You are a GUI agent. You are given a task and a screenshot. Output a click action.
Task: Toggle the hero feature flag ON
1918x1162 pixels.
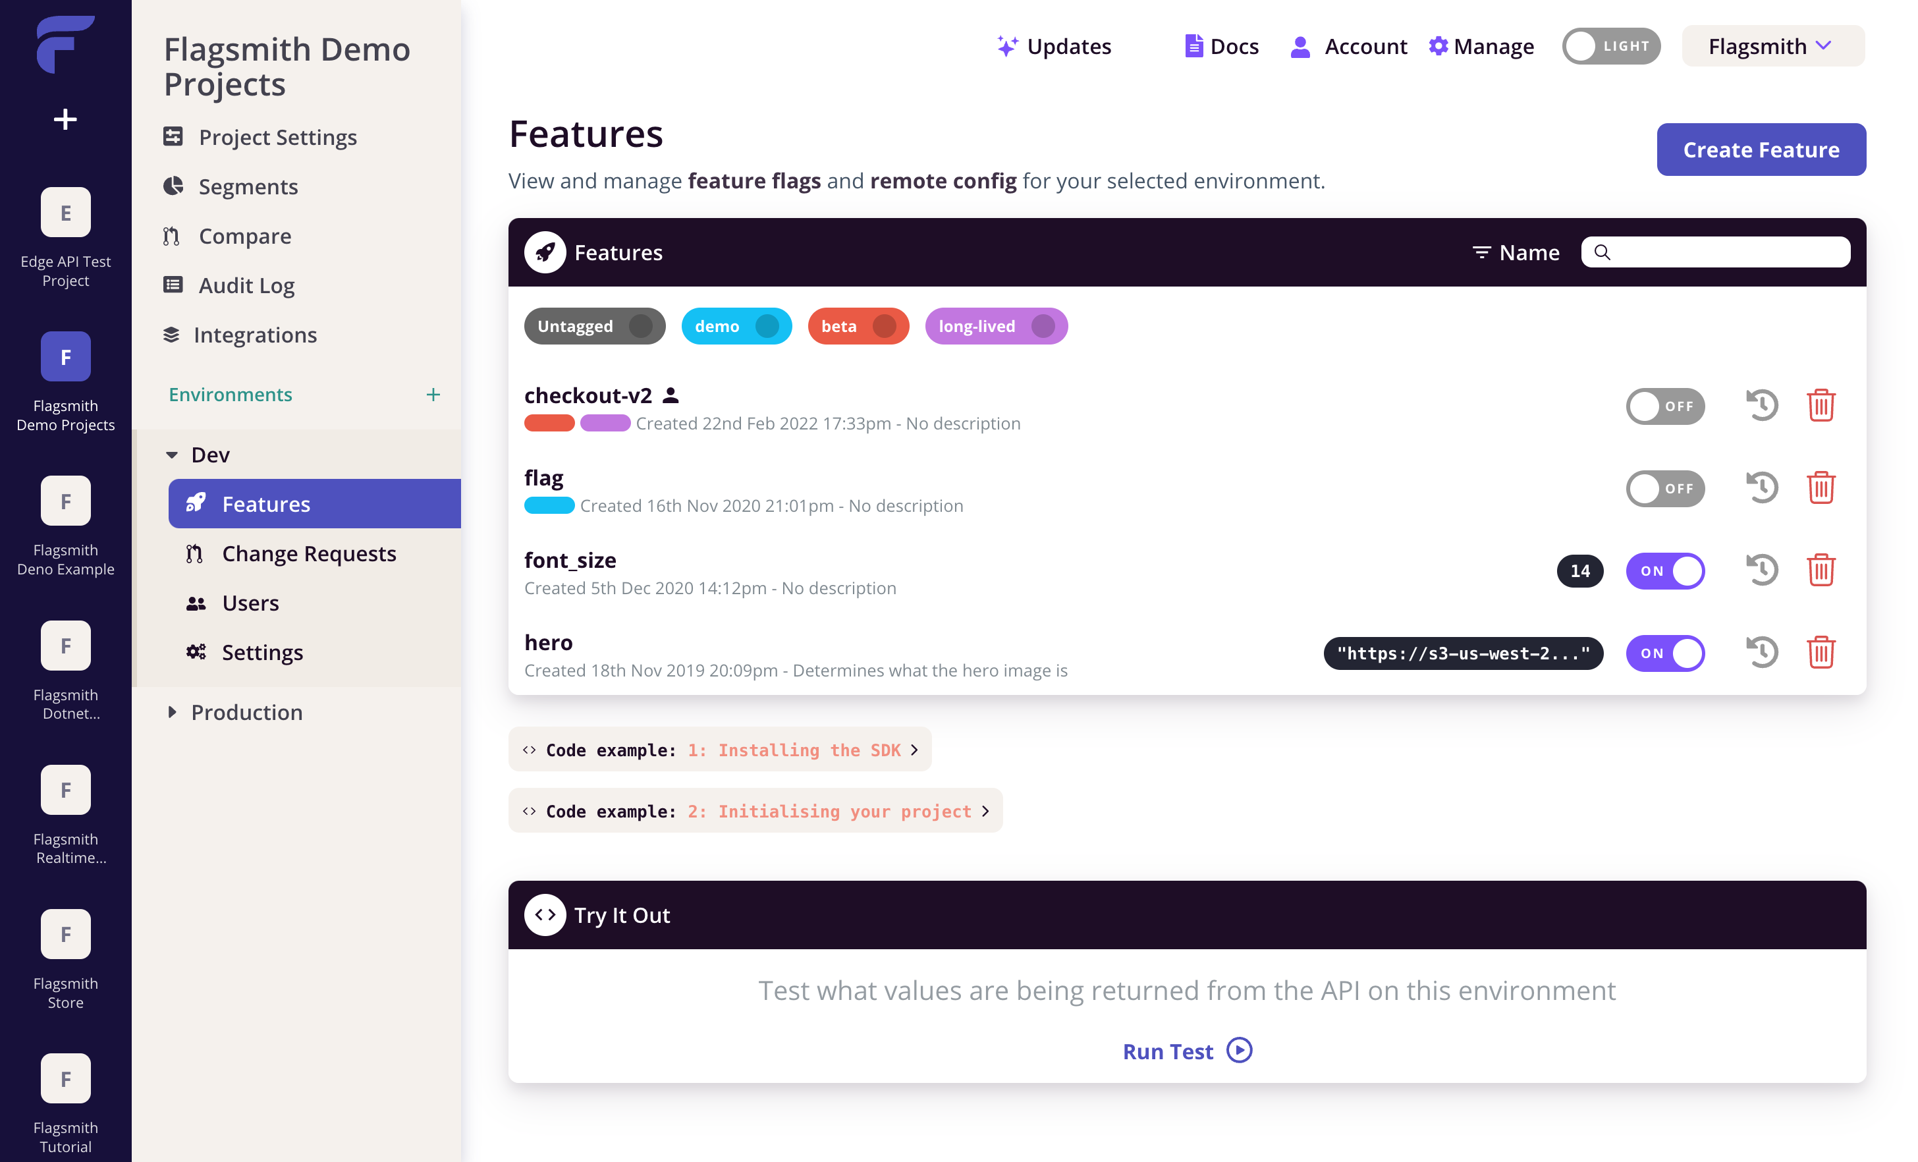(x=1663, y=652)
